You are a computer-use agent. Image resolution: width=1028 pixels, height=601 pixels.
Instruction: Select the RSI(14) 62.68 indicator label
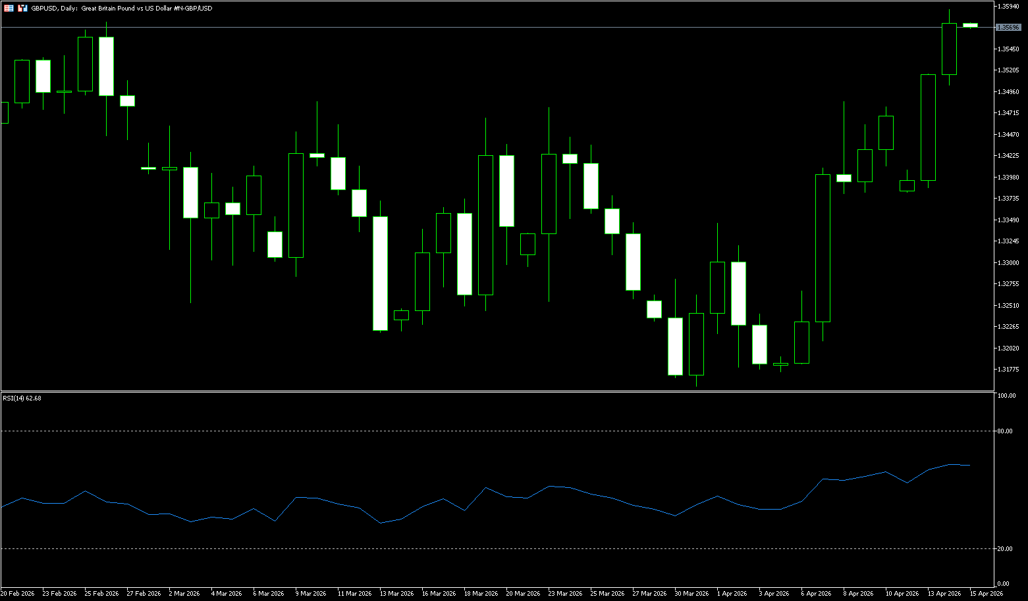22,398
